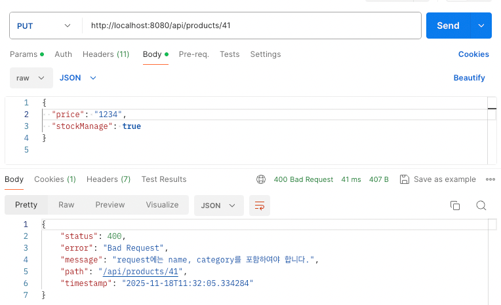Open the three-dot response options menu
501x305 pixels.
[x=490, y=179]
